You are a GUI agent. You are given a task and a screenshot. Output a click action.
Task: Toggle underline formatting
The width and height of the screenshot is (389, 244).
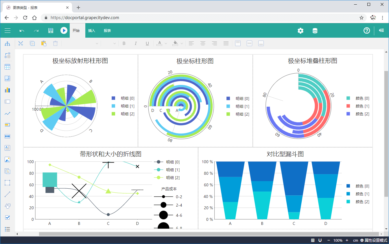147,43
